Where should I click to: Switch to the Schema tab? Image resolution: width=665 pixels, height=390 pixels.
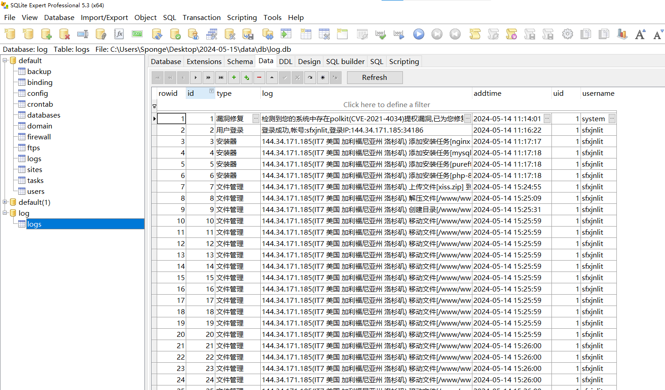coord(240,62)
